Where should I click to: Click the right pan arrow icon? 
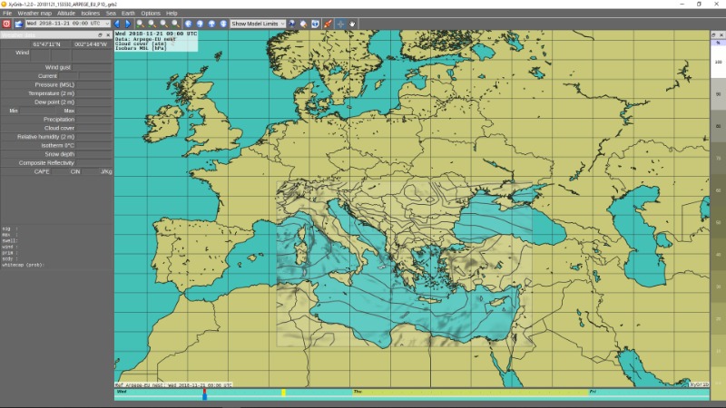pos(200,24)
